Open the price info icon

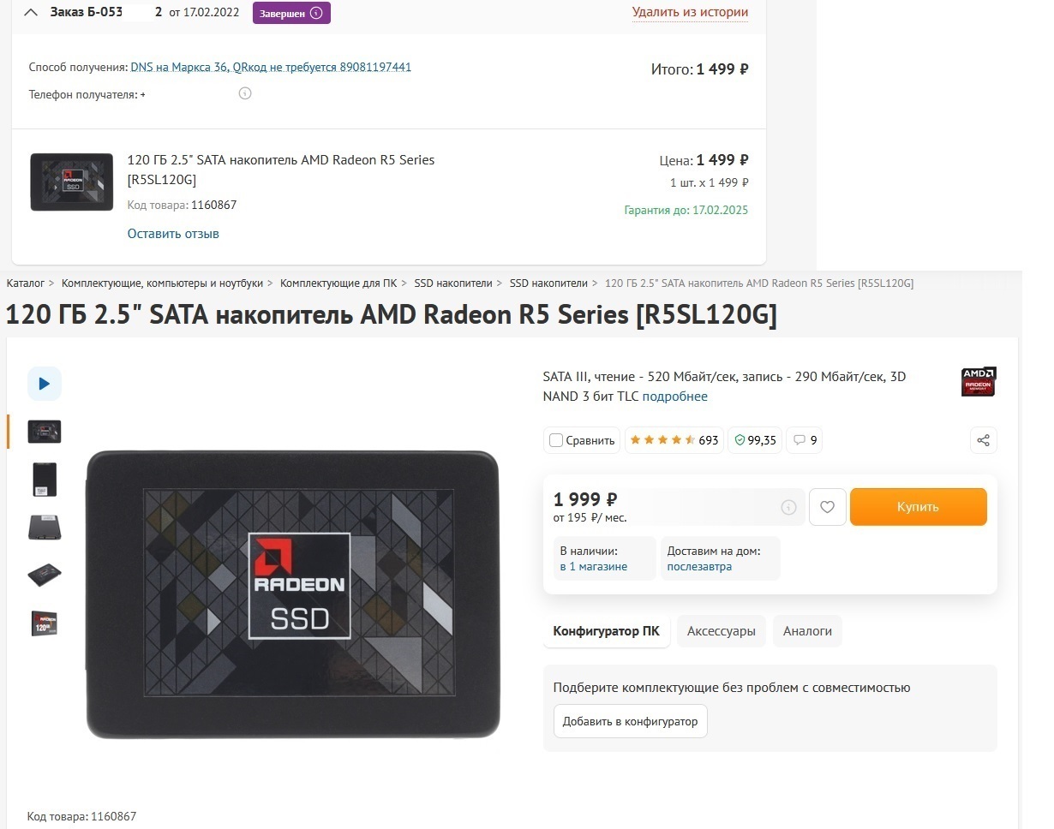788,508
